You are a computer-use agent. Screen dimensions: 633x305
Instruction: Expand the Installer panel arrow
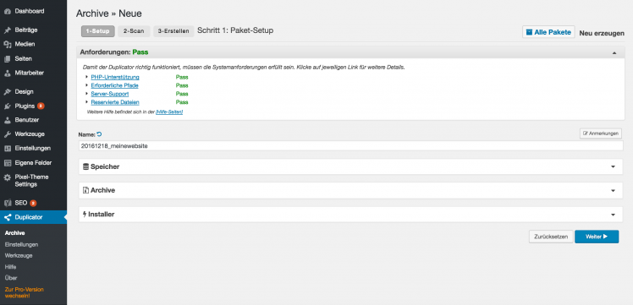pos(613,215)
